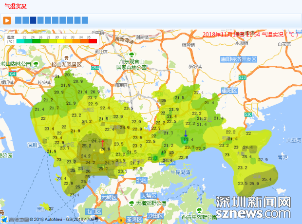Click the red 35°C legend swatch

[93, 41]
